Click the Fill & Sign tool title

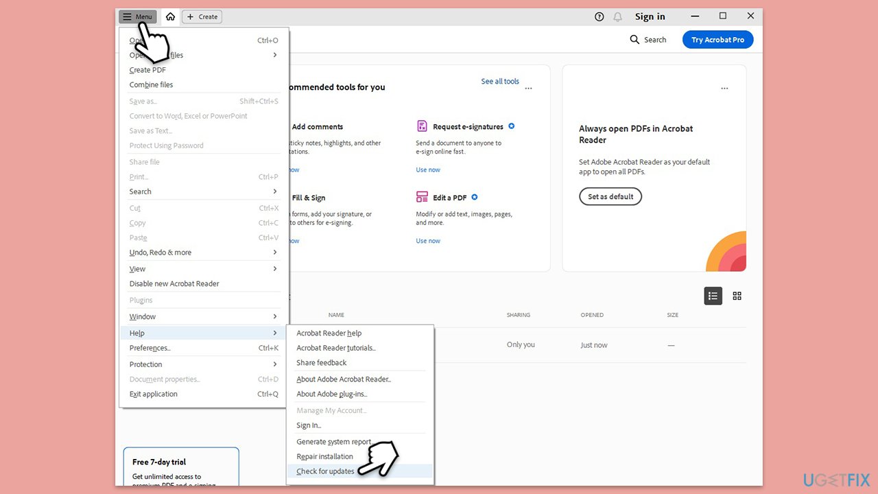coord(309,198)
